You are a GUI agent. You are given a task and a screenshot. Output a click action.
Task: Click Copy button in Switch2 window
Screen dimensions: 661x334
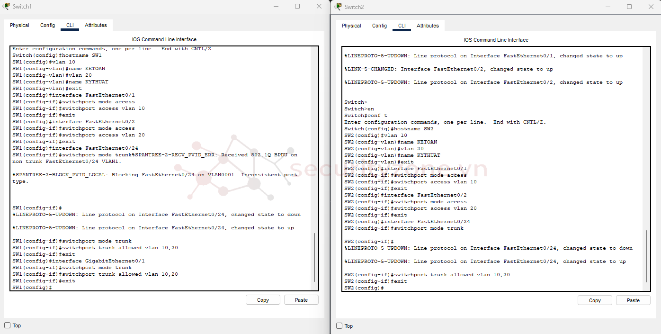coord(595,300)
